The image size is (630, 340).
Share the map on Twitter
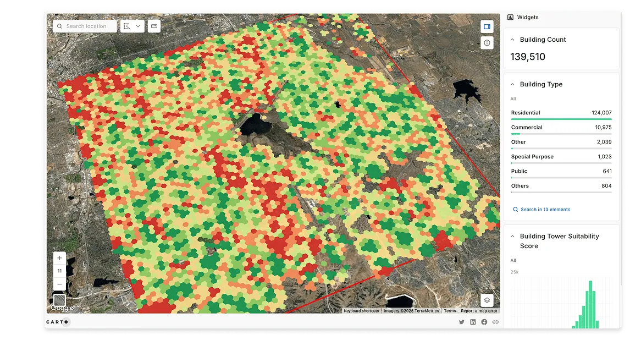[x=462, y=322]
